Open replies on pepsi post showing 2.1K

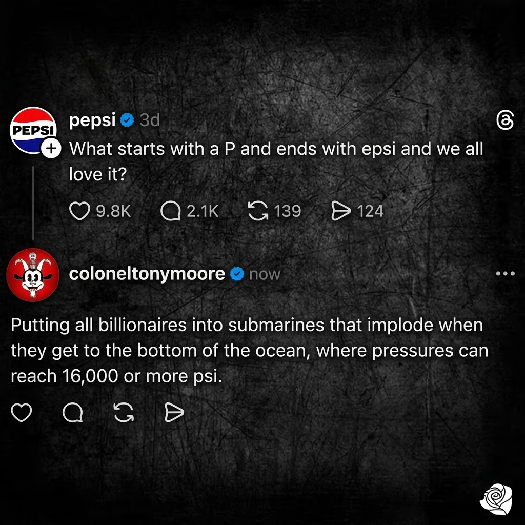[171, 211]
